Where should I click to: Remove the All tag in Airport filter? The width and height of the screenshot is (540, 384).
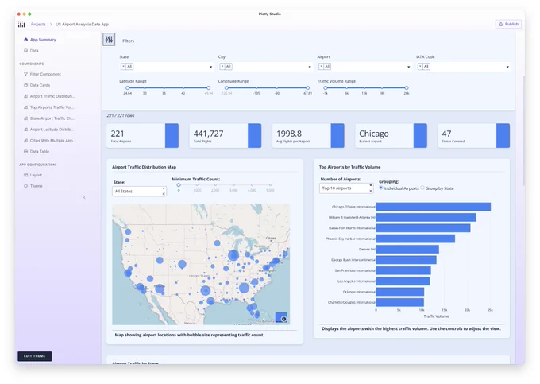(321, 66)
